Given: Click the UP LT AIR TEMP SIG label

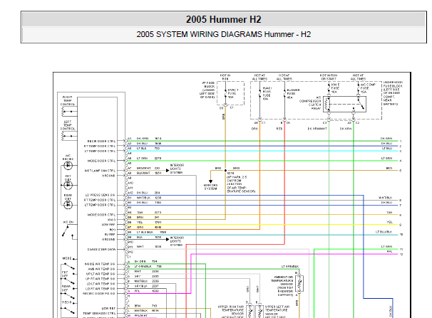Looking at the screenshot, I should coord(101,274).
